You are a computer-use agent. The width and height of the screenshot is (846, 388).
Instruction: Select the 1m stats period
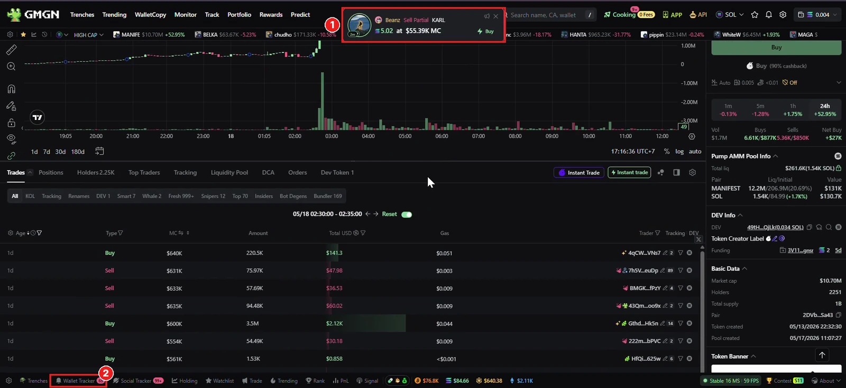728,110
